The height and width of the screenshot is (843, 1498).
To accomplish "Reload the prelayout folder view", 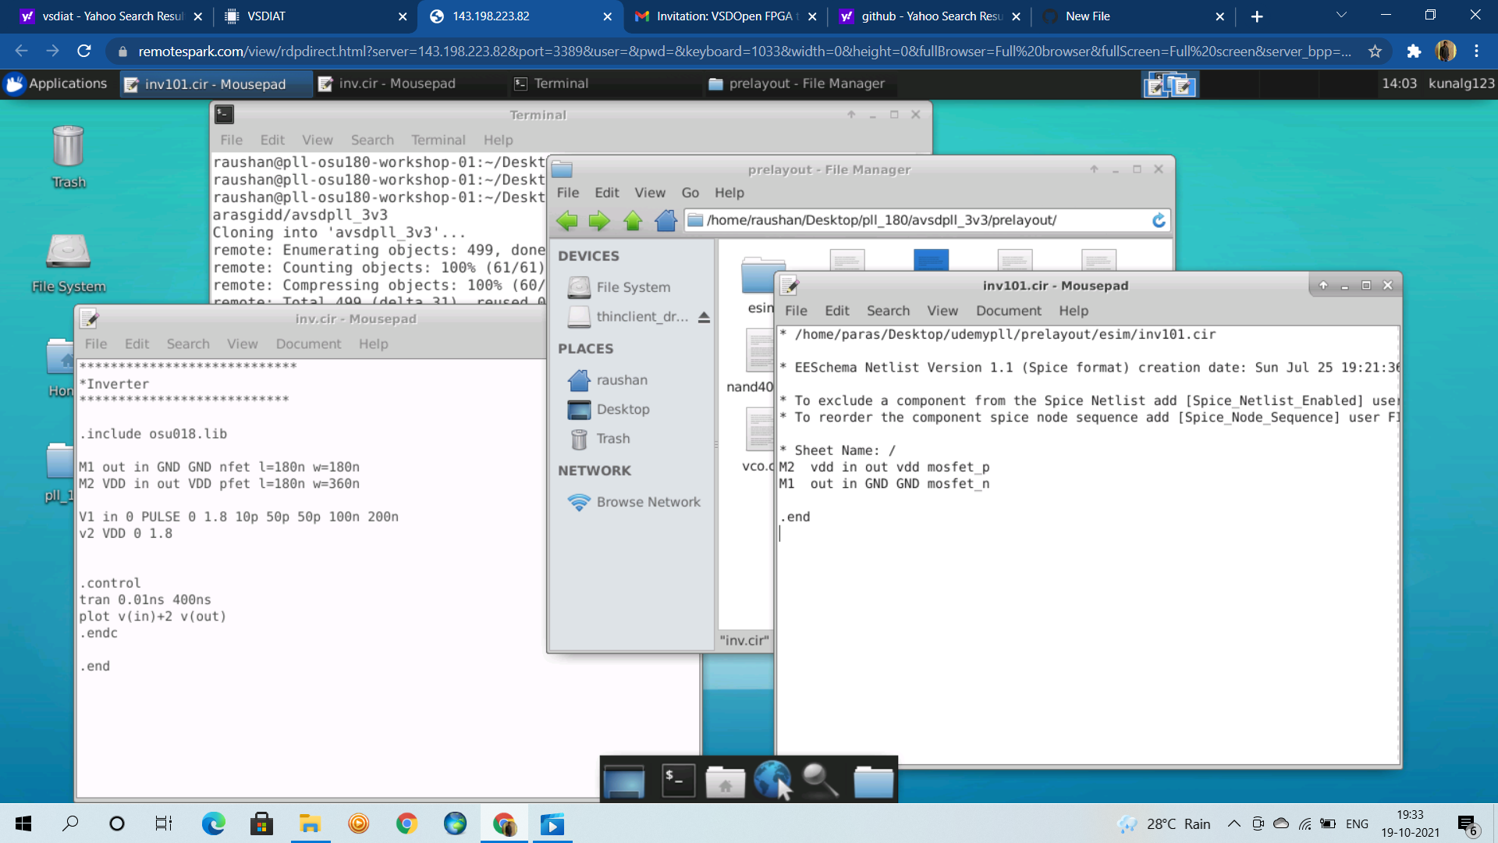I will tap(1159, 220).
